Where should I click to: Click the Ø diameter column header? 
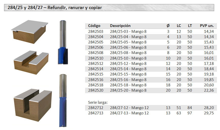[168, 26]
